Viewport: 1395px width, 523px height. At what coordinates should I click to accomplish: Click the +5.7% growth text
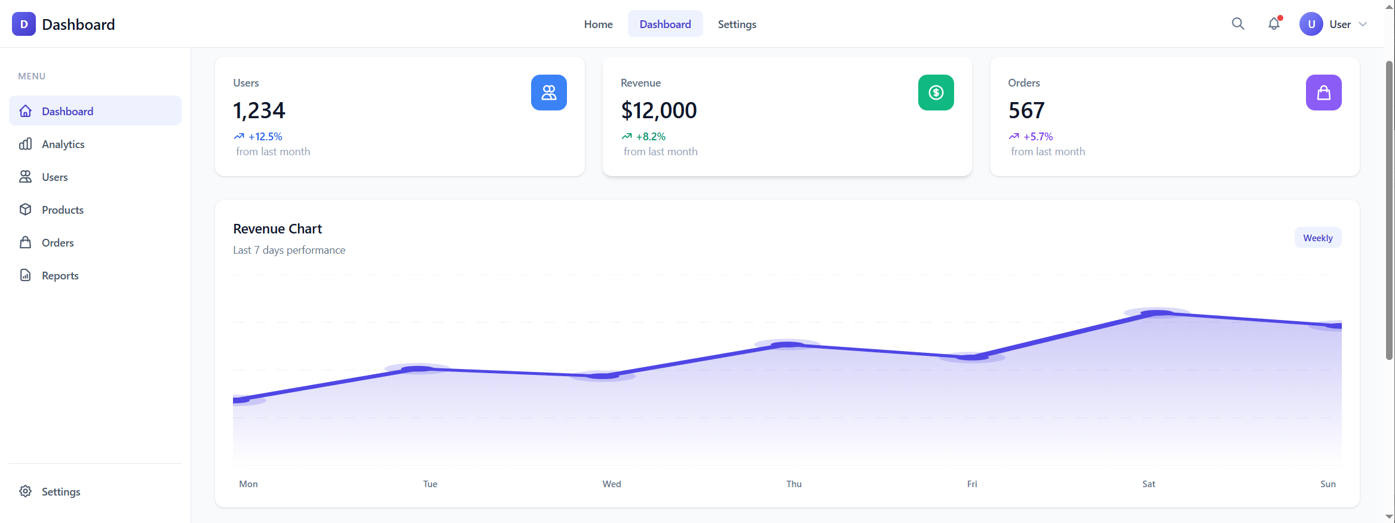(x=1038, y=137)
